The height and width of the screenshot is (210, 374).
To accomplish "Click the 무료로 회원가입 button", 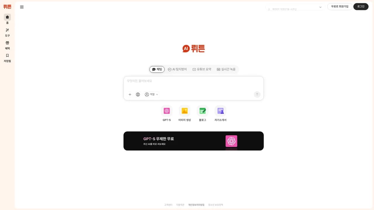I will click(x=340, y=6).
